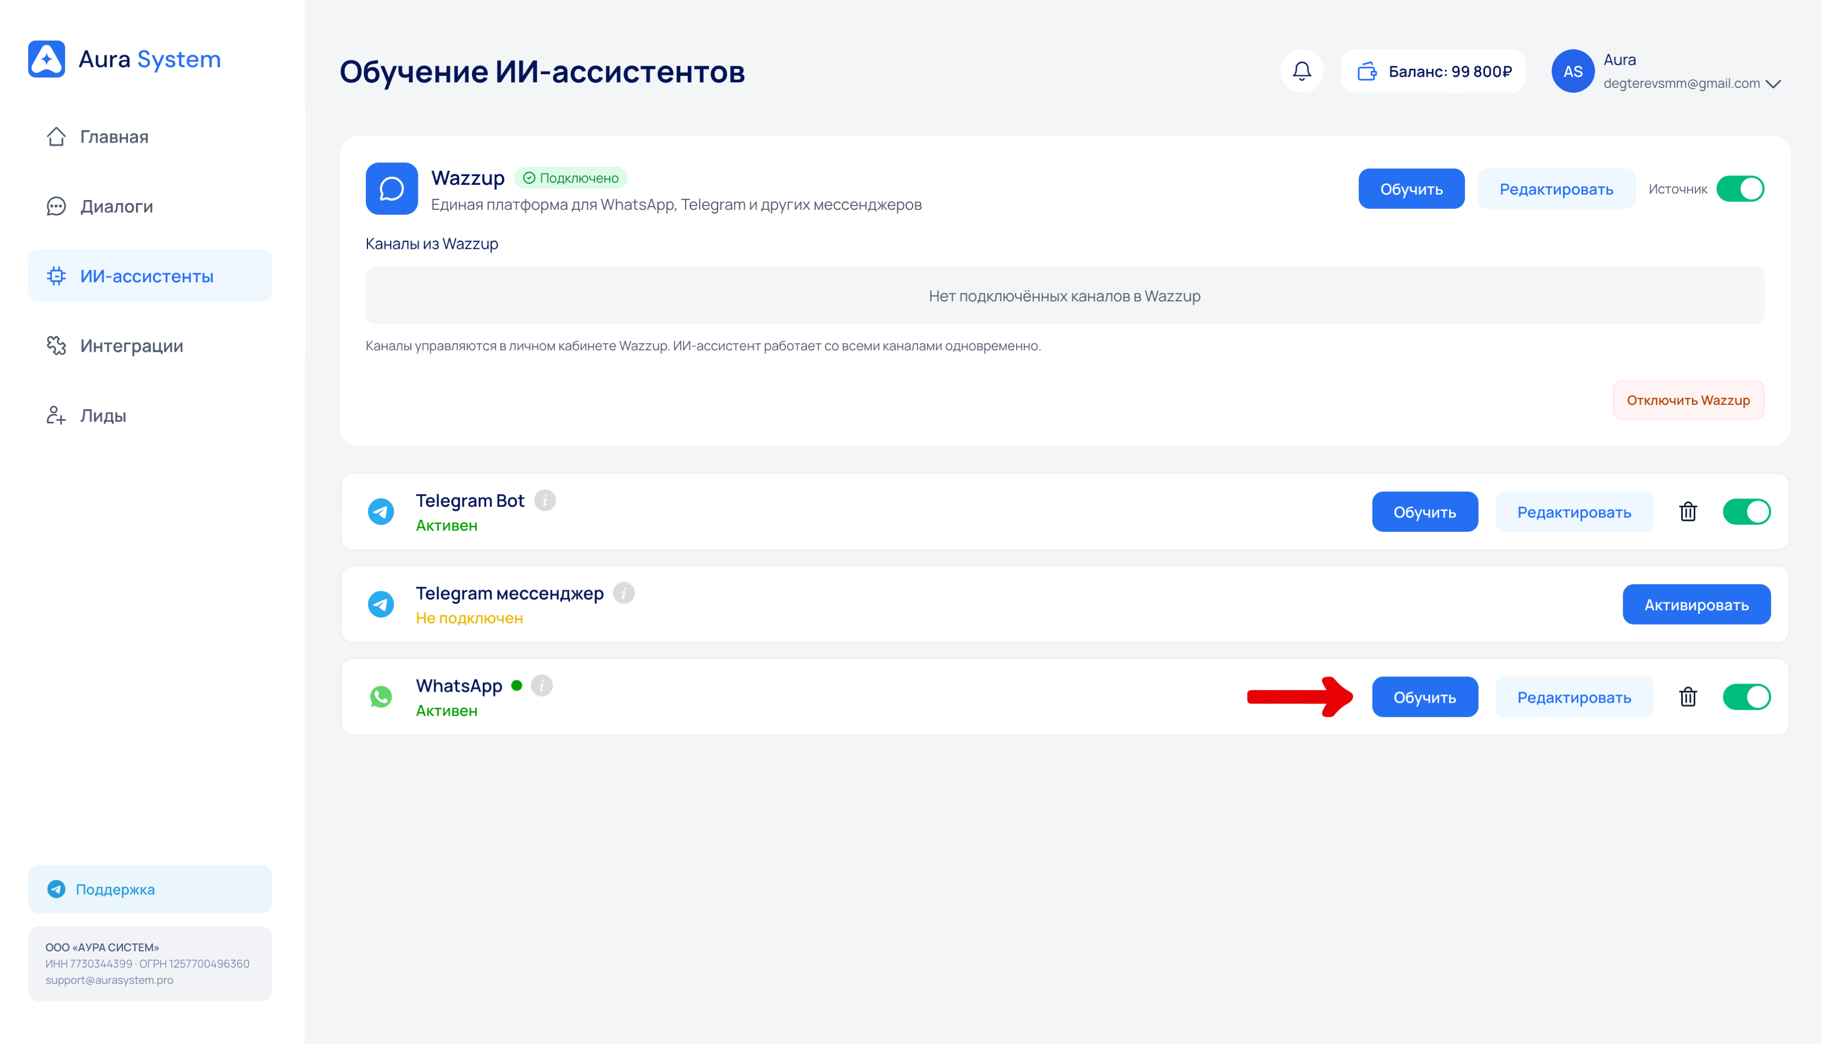Viewport: 1821px width, 1044px height.
Task: Click Активировать for Telegram мессенджер
Action: (1696, 604)
